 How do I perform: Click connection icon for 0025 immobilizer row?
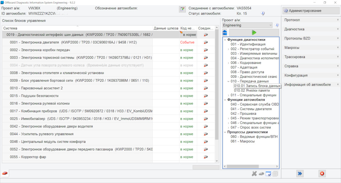(x=206, y=119)
